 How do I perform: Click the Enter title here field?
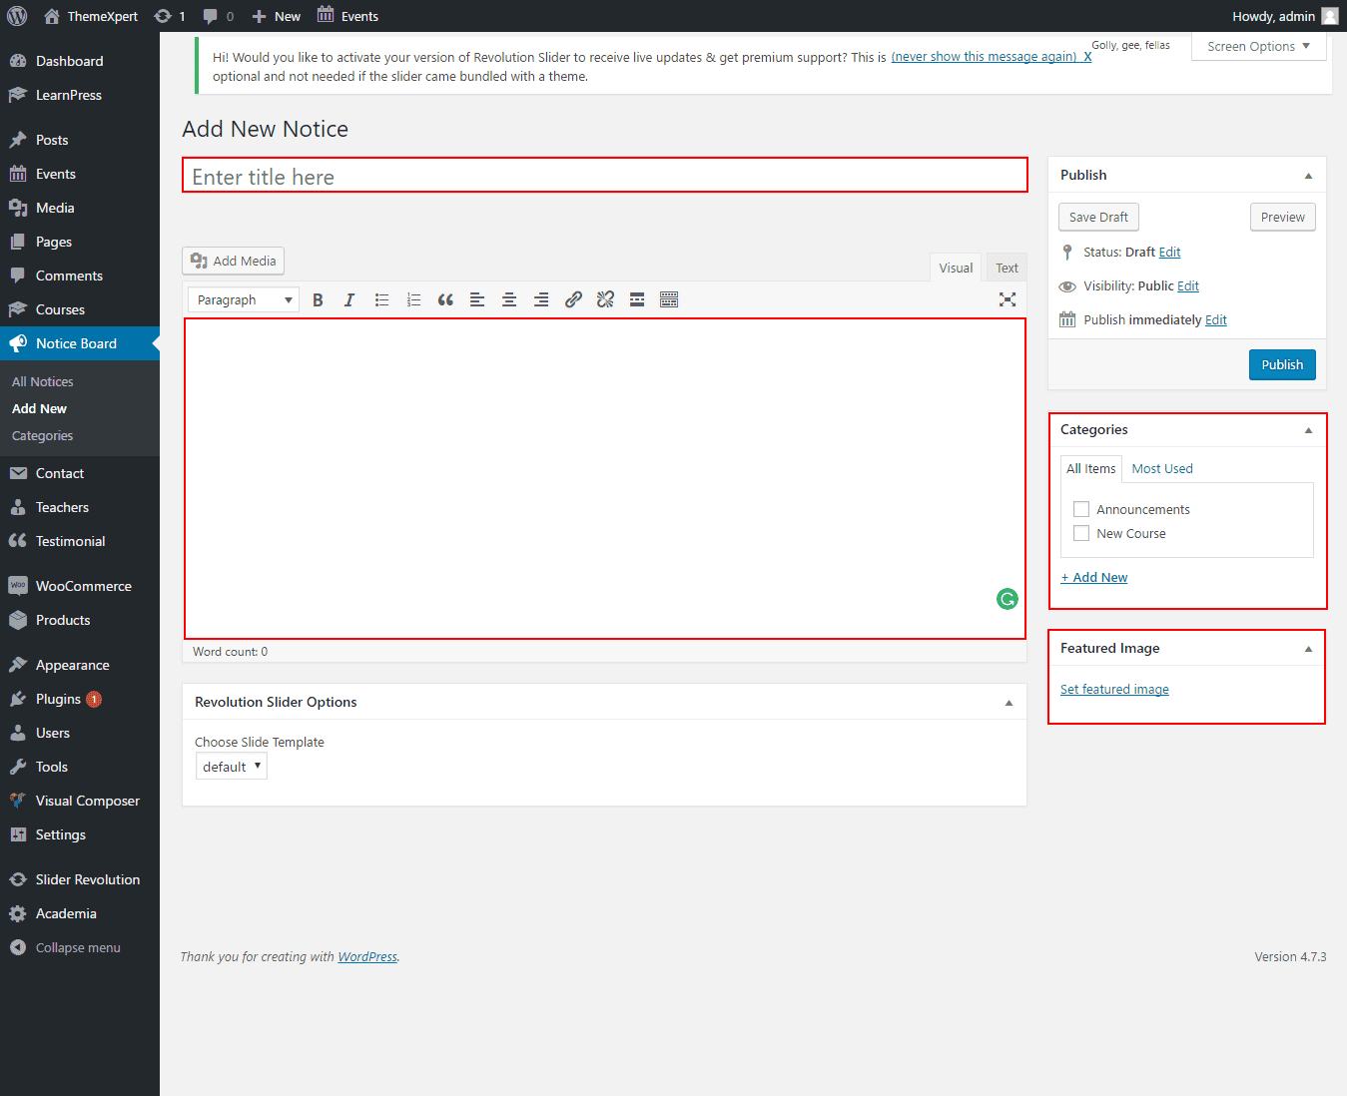(604, 177)
